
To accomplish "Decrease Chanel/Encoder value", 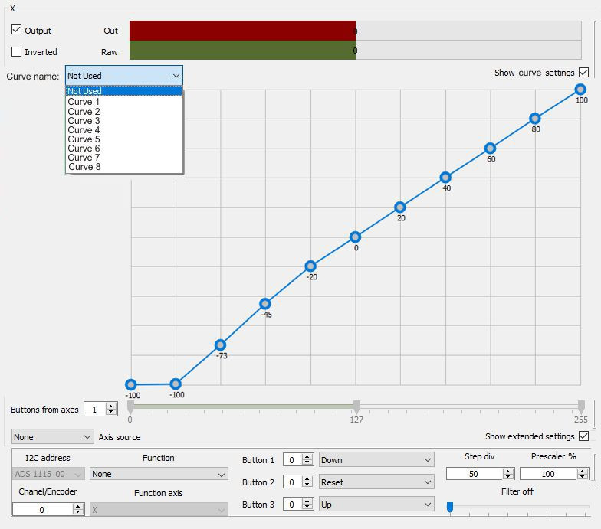I will [78, 512].
